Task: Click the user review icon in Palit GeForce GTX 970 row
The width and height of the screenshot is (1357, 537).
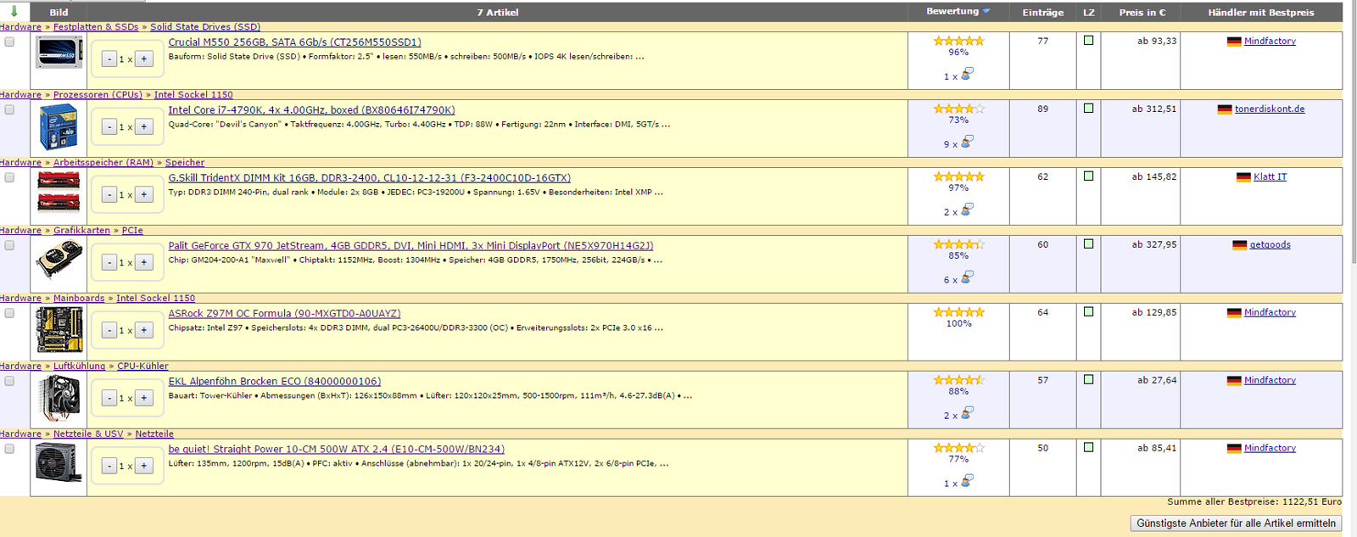Action: point(967,277)
